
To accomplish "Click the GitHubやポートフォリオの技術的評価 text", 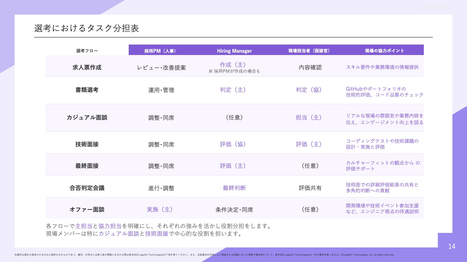I will point(385,92).
